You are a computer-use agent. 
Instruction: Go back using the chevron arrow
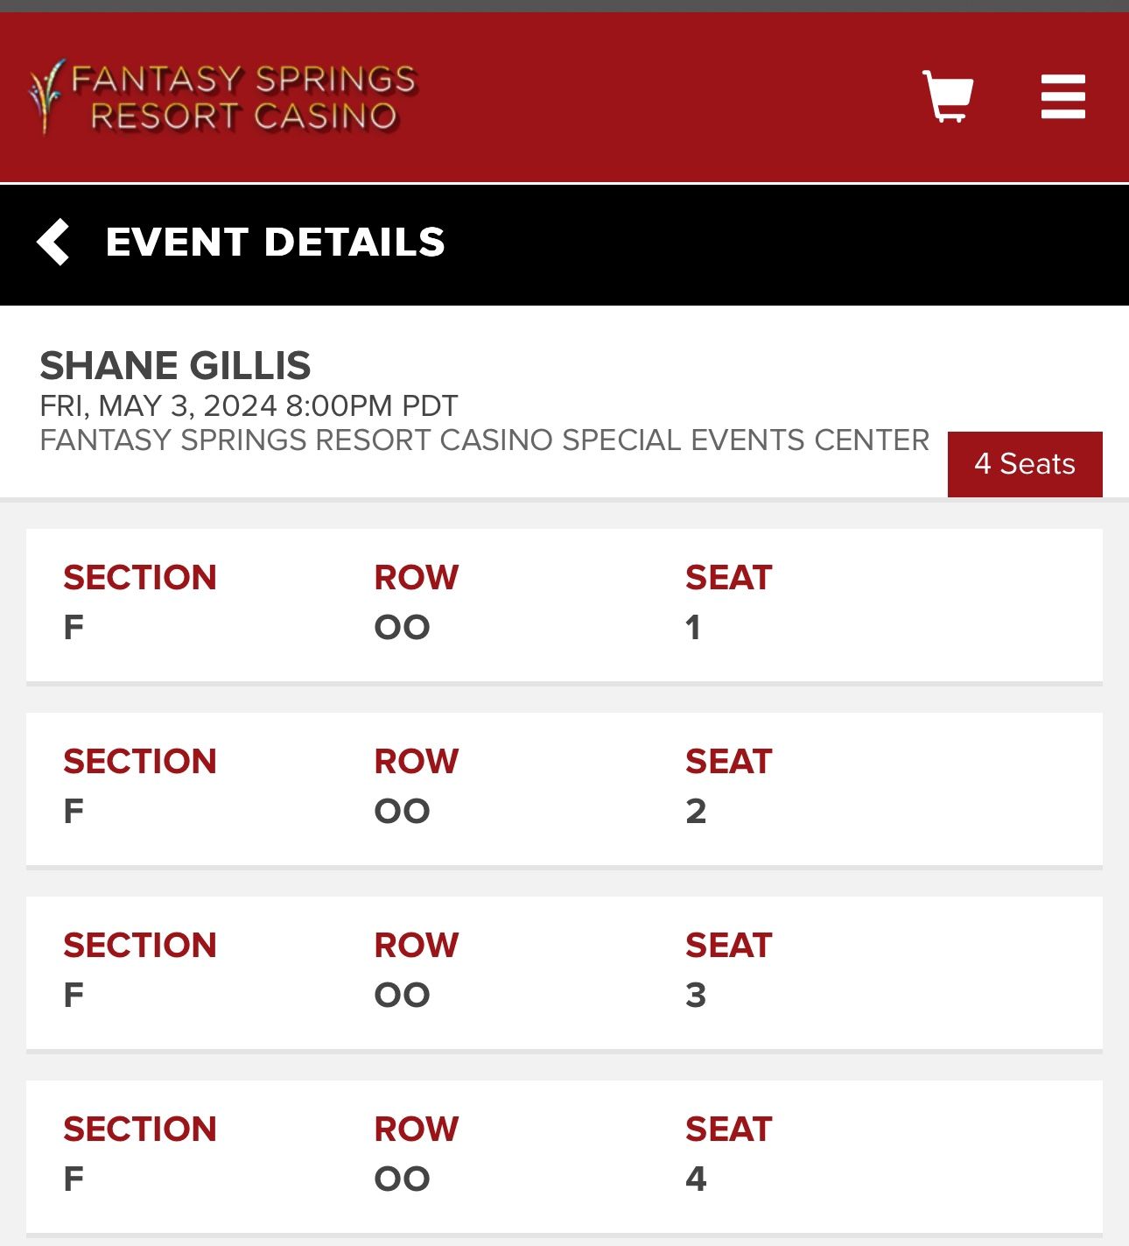coord(53,242)
